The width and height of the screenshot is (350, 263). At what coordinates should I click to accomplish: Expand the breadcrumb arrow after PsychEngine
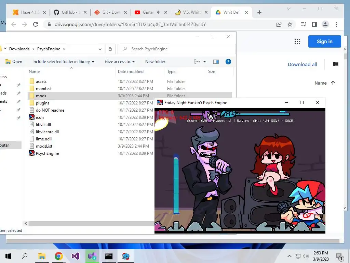tap(64, 49)
